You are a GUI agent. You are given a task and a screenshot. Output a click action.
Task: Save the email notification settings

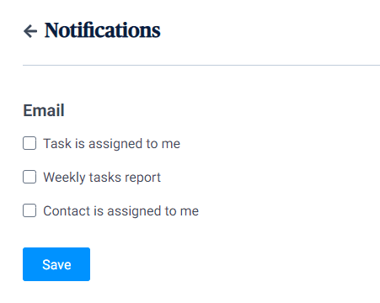coord(56,264)
